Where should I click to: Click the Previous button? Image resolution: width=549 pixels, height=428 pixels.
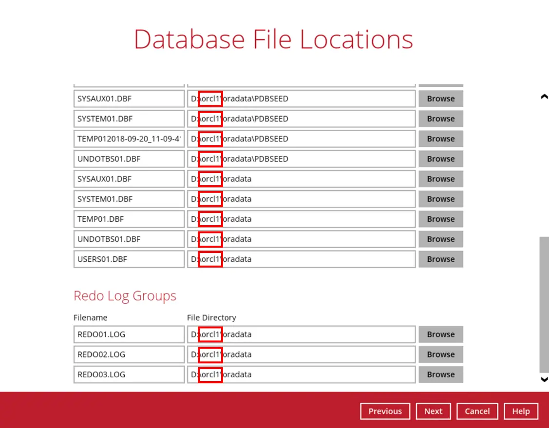point(385,411)
